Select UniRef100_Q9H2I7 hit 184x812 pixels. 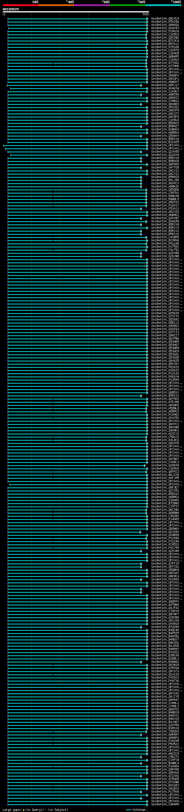coord(165,335)
